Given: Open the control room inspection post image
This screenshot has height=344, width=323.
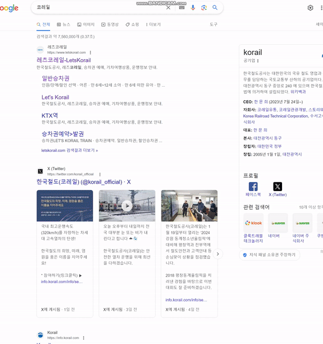Looking at the screenshot, I should tap(189, 206).
